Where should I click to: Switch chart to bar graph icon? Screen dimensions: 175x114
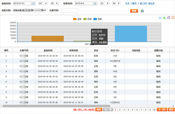(164, 18)
